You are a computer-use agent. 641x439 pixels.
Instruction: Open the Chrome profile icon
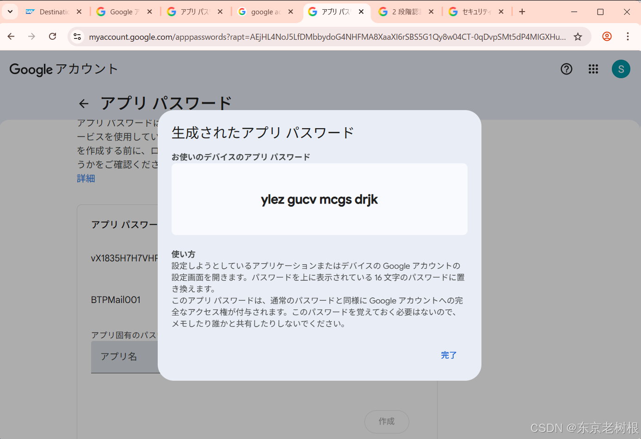[x=607, y=36]
